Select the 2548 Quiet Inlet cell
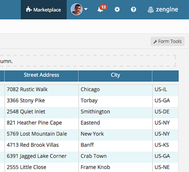This screenshot has height=172, width=189. tap(42, 113)
